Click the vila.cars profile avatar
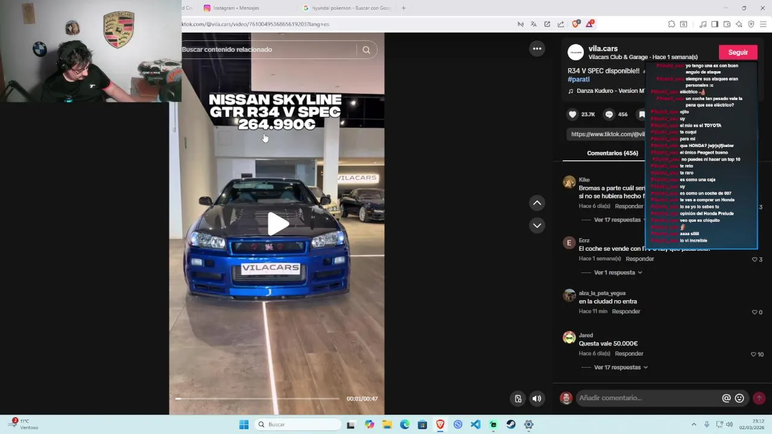The height and width of the screenshot is (434, 772). coord(576,52)
